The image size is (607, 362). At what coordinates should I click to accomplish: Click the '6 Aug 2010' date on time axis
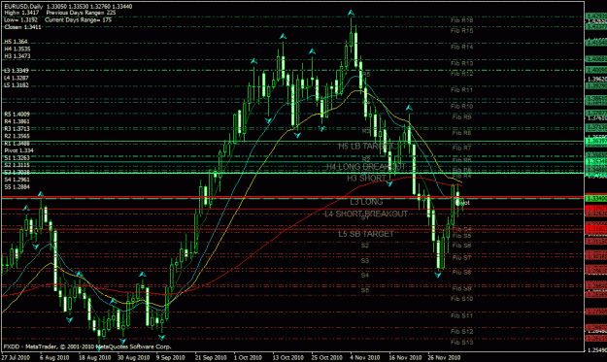pyautogui.click(x=54, y=358)
